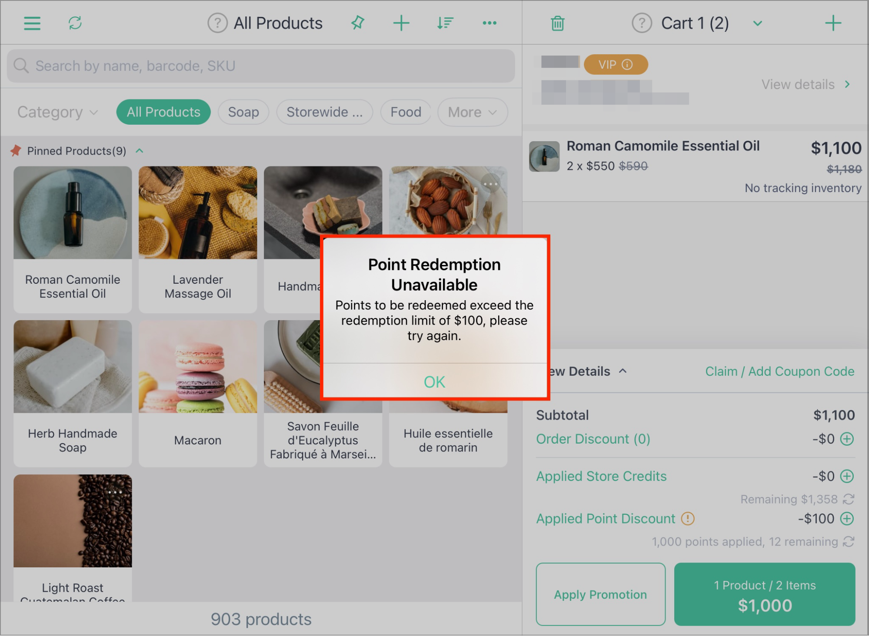This screenshot has width=869, height=636.
Task: Add order discount with plus circle
Action: click(x=847, y=439)
